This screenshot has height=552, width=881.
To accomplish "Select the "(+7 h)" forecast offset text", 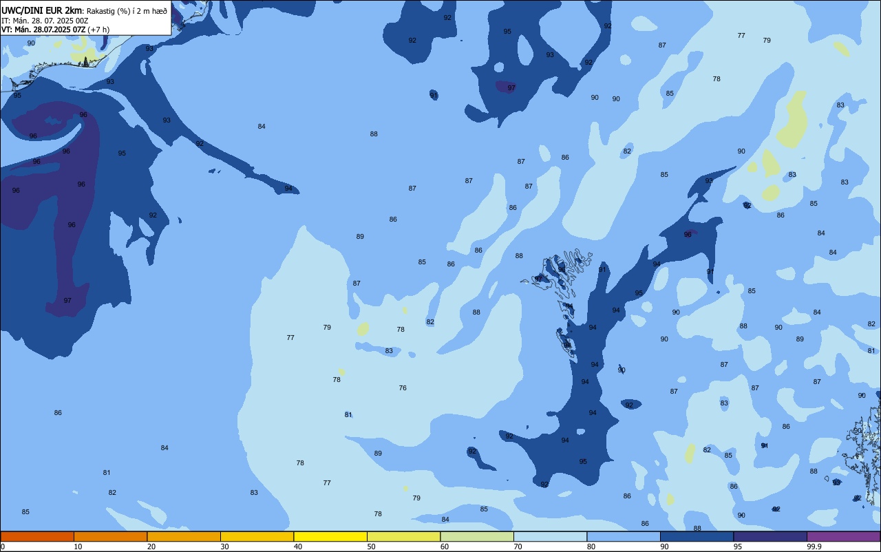I will [98, 30].
